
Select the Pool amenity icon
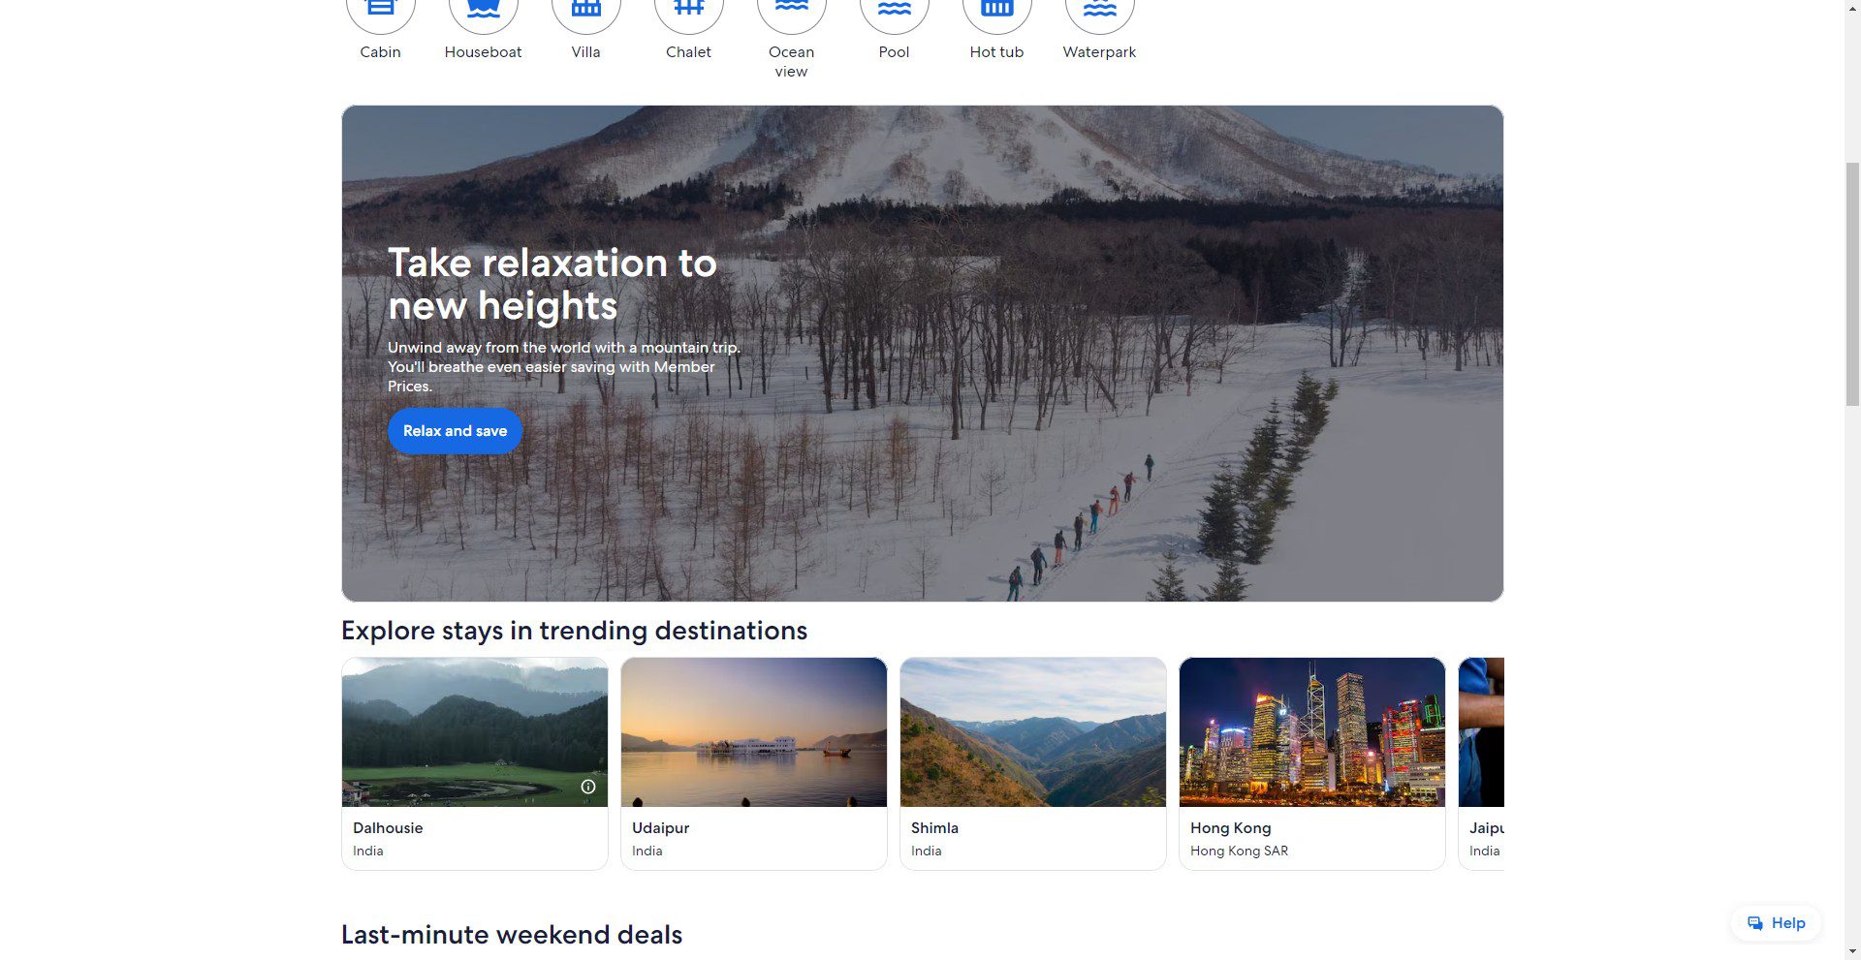tap(894, 14)
